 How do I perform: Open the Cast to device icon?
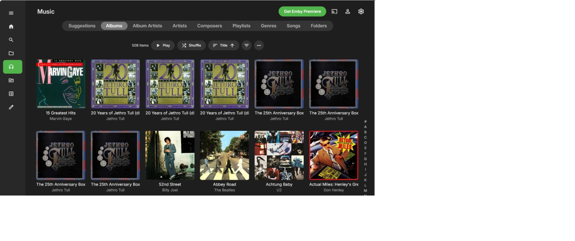pyautogui.click(x=334, y=11)
